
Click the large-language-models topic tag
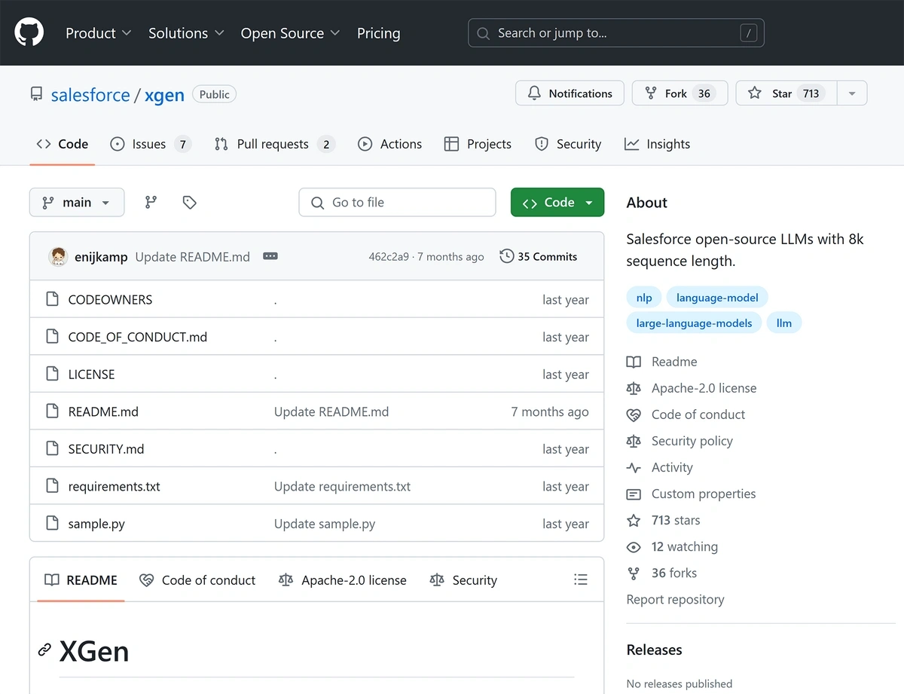coord(694,323)
